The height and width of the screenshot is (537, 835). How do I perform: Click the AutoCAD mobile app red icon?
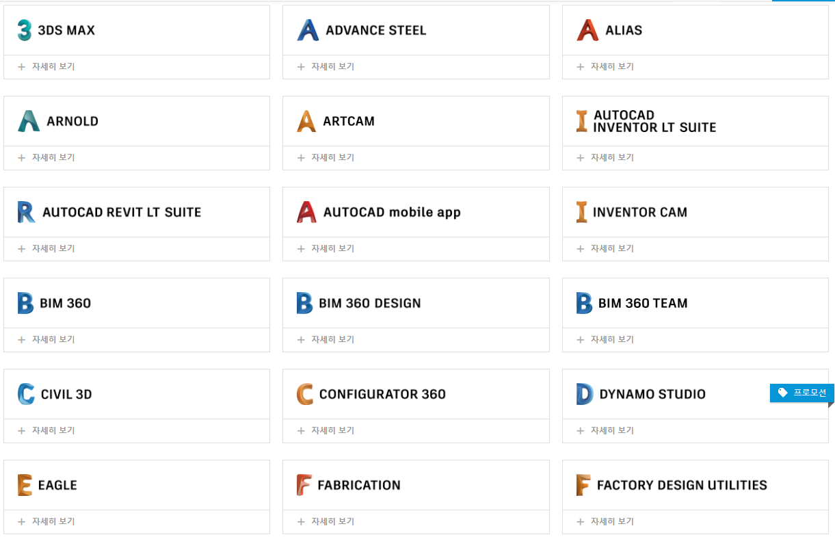point(306,212)
